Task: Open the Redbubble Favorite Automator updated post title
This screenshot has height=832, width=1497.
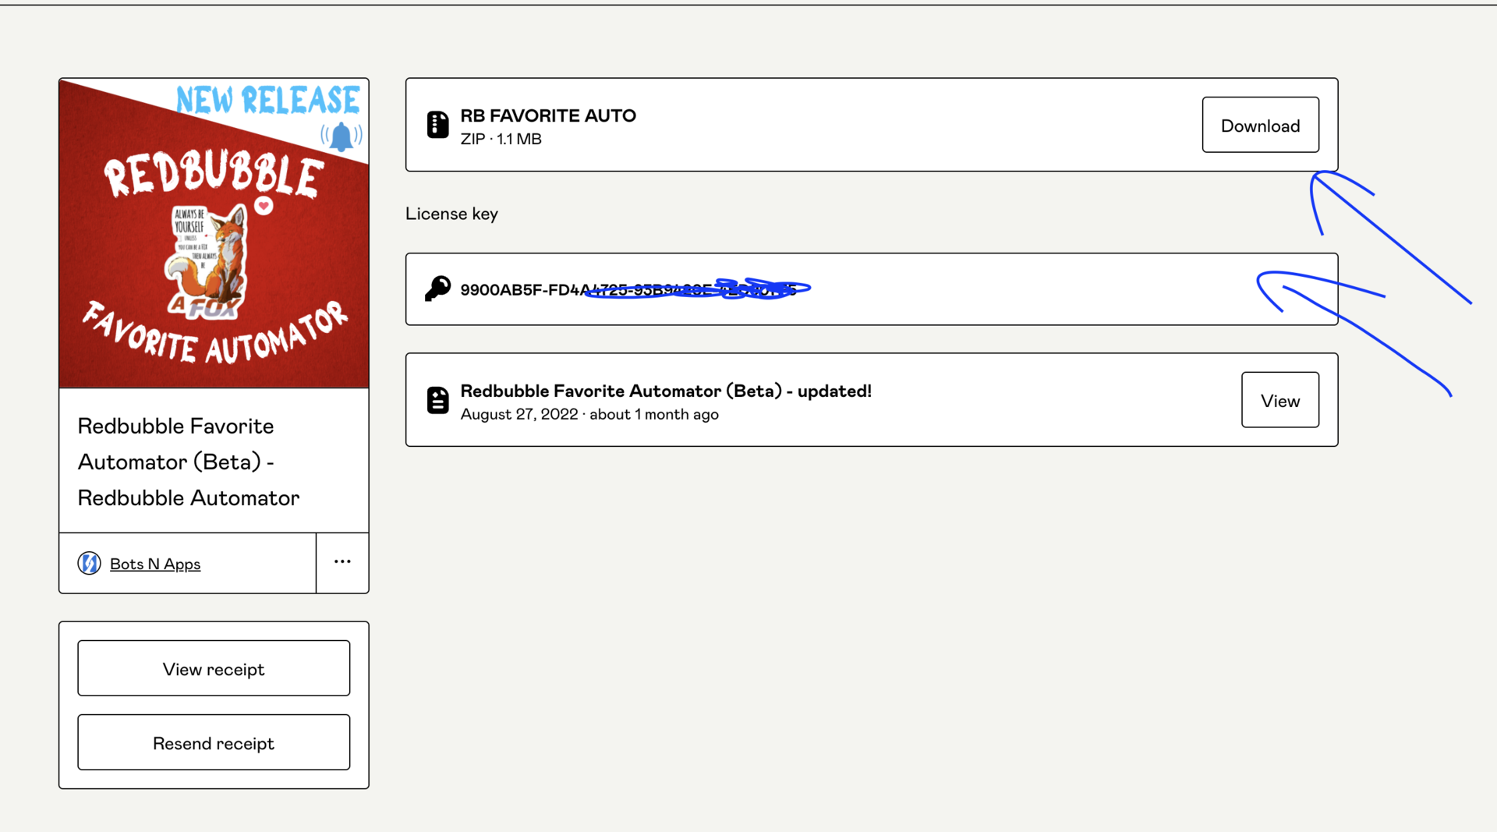Action: point(666,391)
